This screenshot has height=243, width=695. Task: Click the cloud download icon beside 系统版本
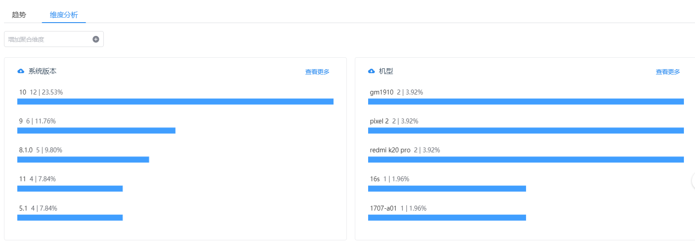tap(21, 71)
